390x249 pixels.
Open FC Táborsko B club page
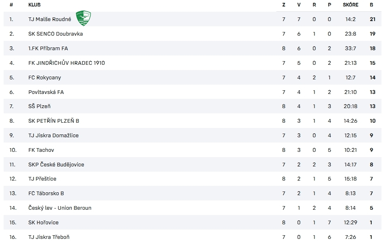click(46, 194)
